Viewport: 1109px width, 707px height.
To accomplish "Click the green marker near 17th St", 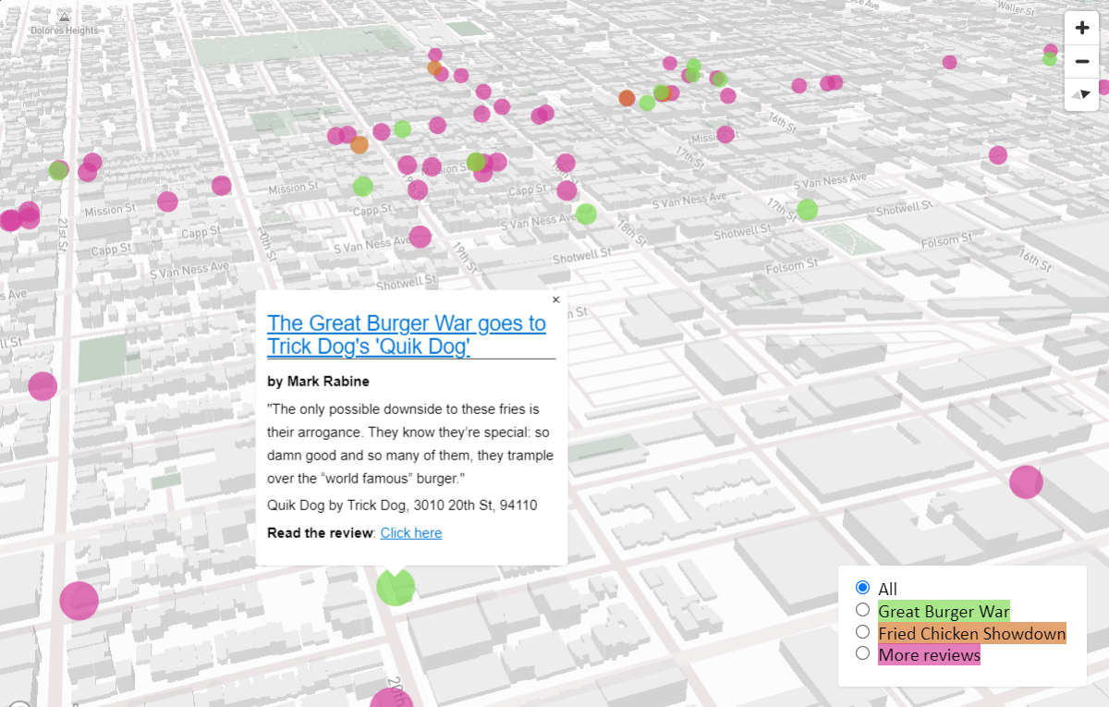I will (x=806, y=209).
